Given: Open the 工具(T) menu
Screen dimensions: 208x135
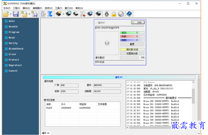Looking at the screenshot, I should pyautogui.click(x=59, y=8).
